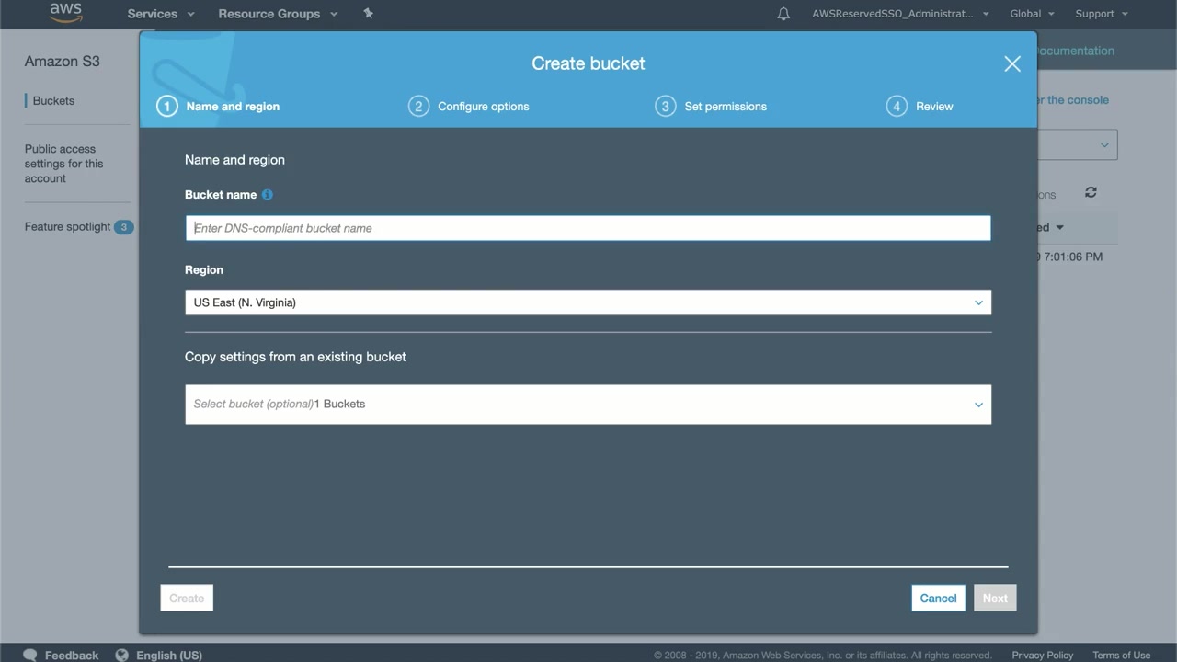Screen dimensions: 1177x662
Task: Open the pin shortcuts icon in the navbar
Action: pos(369,14)
